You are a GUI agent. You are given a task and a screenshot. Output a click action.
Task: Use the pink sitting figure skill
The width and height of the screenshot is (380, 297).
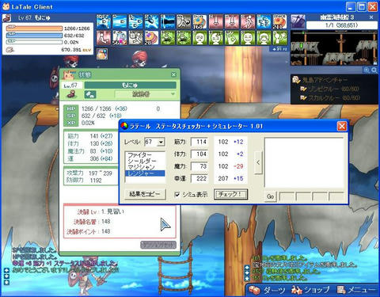(104, 38)
